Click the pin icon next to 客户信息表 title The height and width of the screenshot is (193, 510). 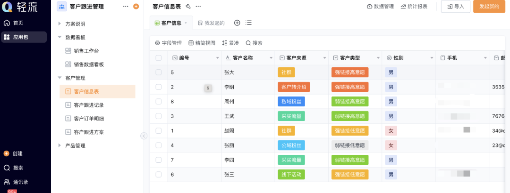pyautogui.click(x=188, y=7)
